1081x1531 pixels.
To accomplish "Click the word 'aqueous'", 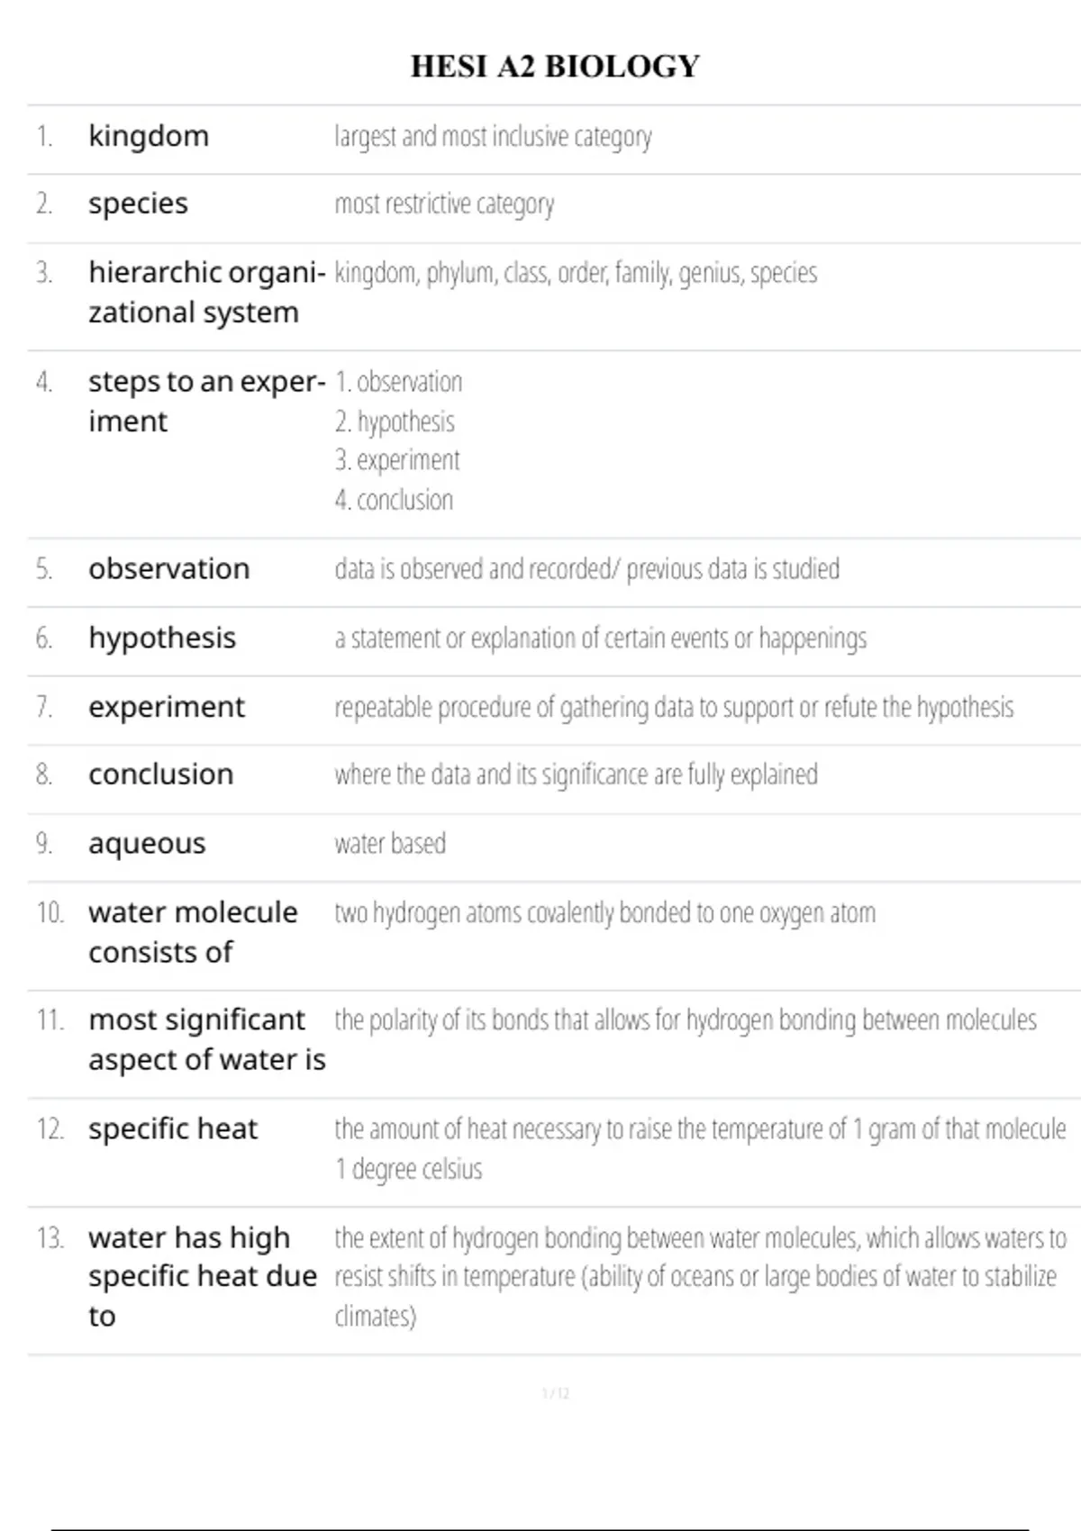I will coord(147,844).
